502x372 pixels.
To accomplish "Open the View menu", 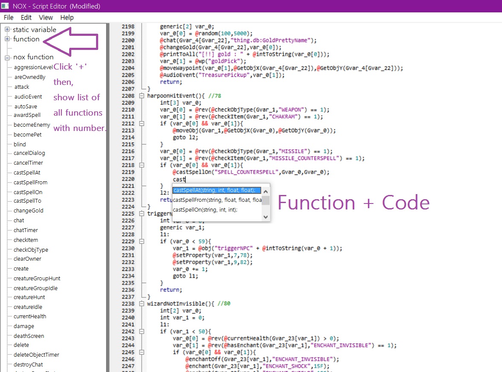I will [x=46, y=17].
